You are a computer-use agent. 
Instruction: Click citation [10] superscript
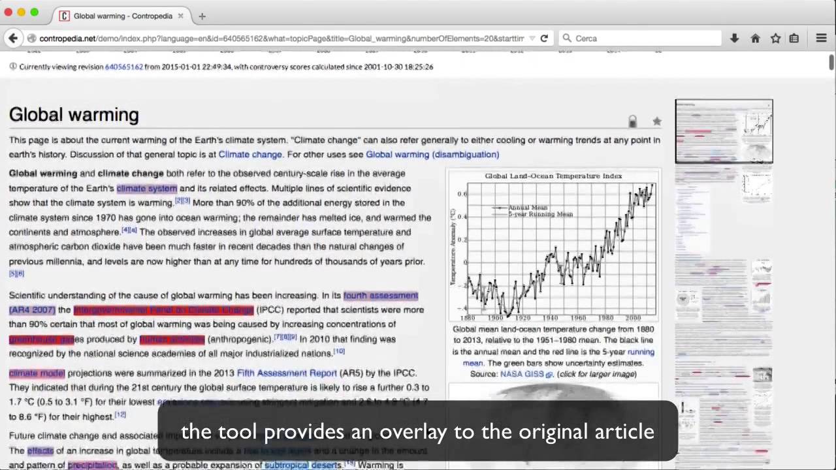click(x=339, y=351)
